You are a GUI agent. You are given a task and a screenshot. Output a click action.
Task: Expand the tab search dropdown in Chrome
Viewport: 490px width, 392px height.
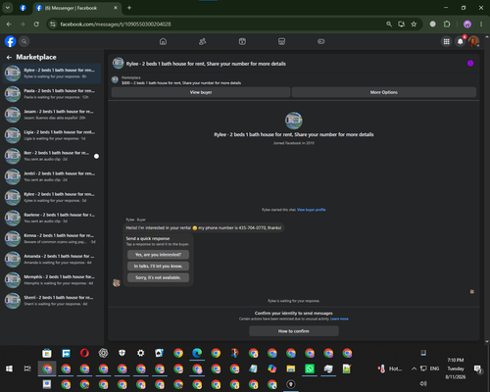click(8, 8)
